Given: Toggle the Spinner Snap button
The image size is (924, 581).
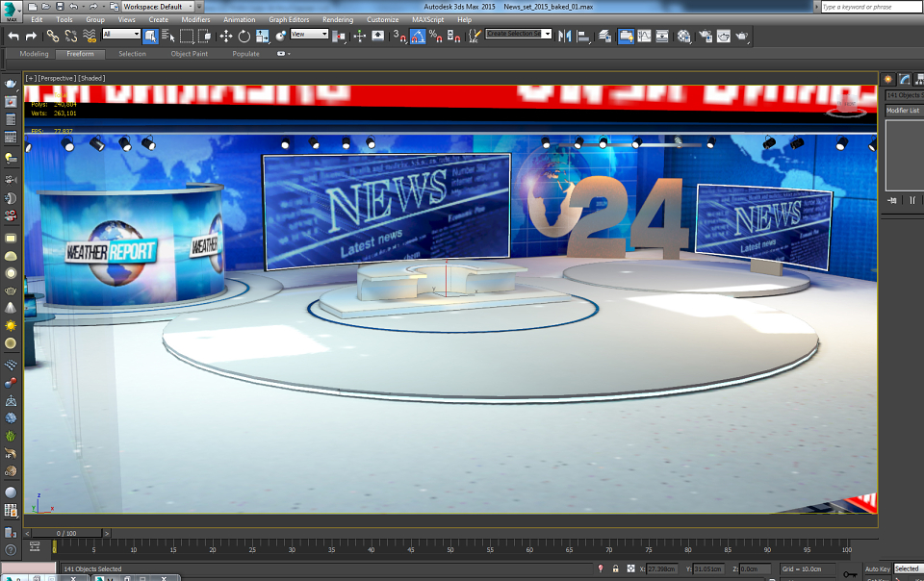Looking at the screenshot, I should coord(453,37).
